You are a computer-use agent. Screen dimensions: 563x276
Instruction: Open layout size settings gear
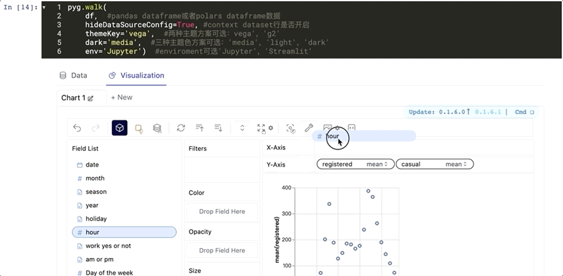click(x=271, y=127)
